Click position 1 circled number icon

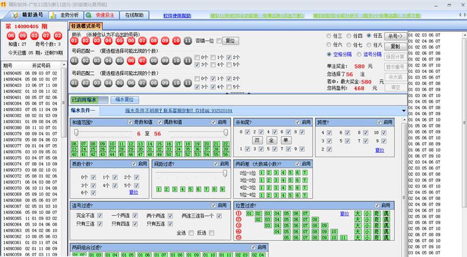238,213
